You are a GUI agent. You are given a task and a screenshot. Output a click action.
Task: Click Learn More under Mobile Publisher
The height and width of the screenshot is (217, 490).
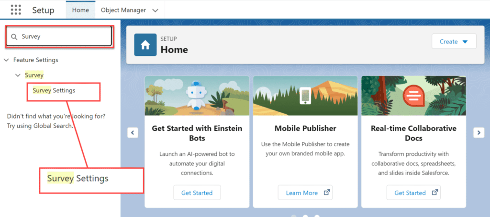[x=301, y=193]
